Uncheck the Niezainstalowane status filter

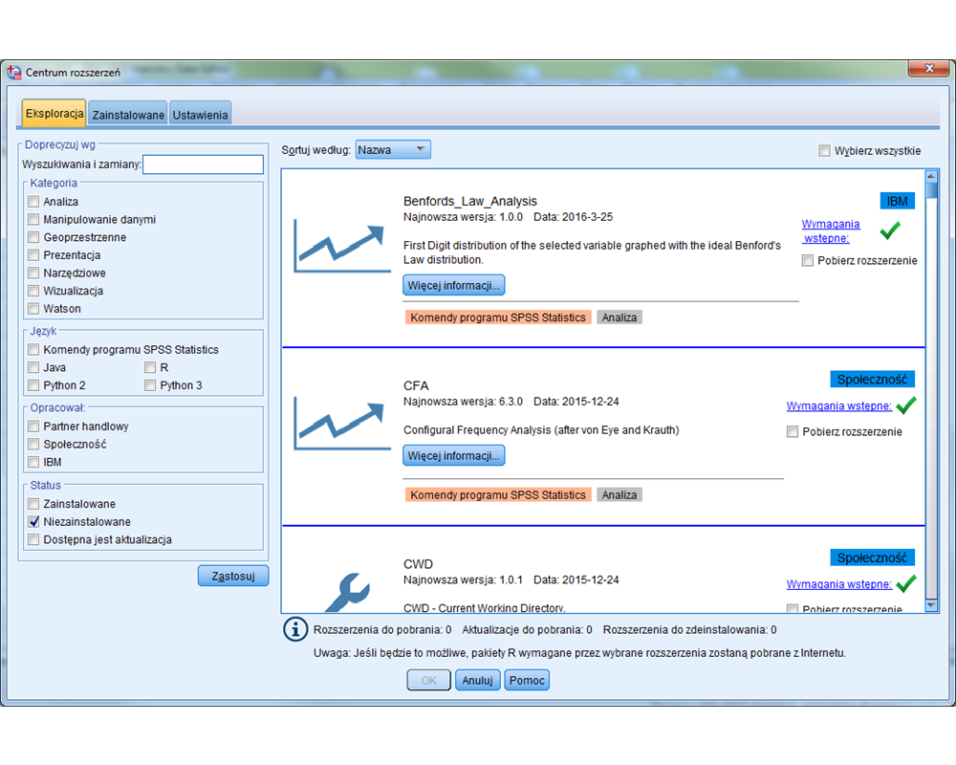(33, 521)
